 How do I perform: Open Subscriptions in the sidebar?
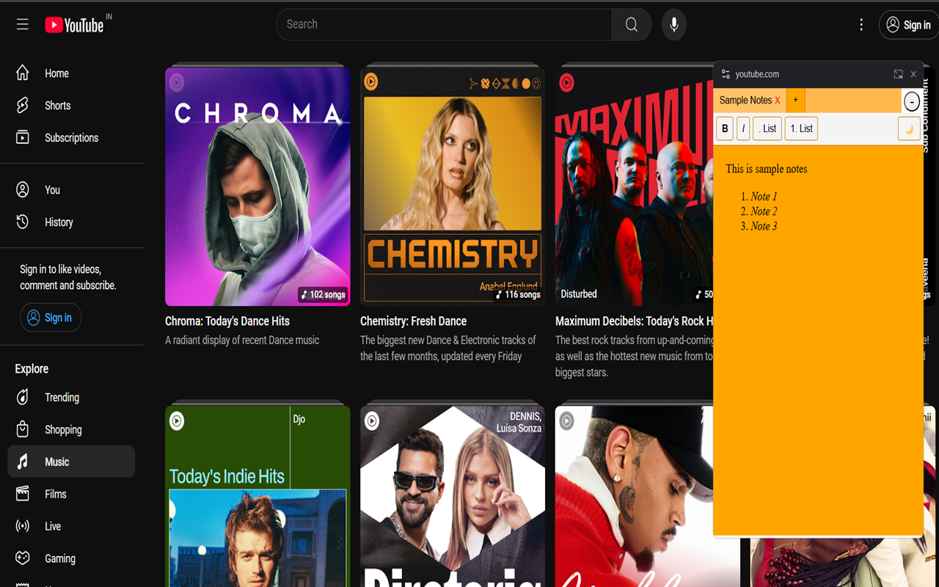71,138
